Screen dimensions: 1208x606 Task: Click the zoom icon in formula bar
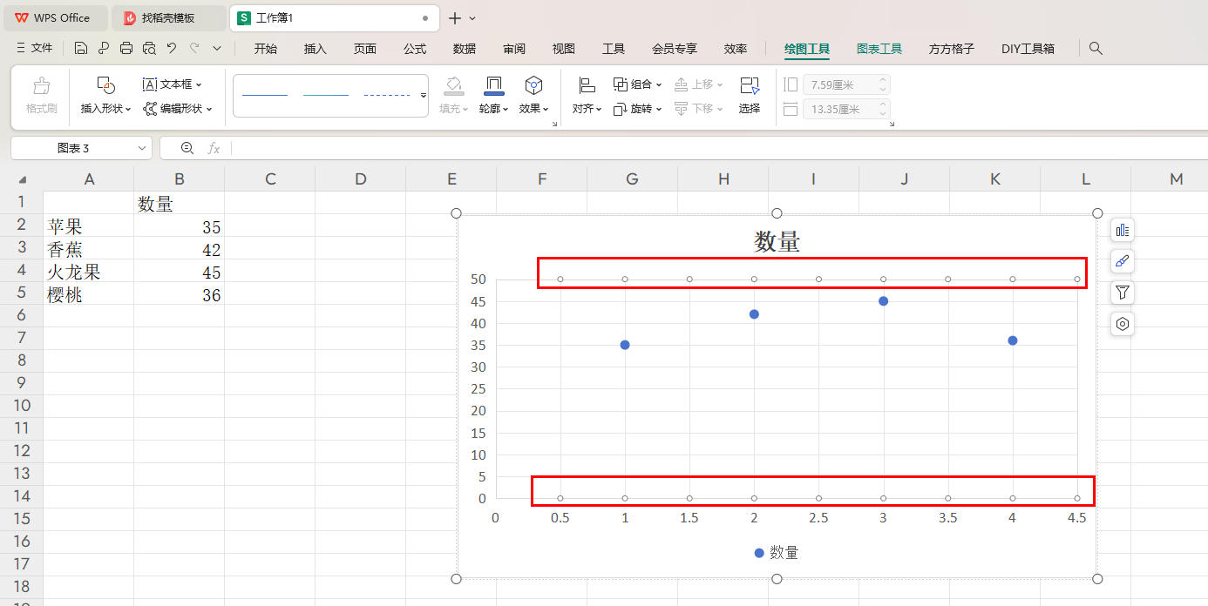187,148
